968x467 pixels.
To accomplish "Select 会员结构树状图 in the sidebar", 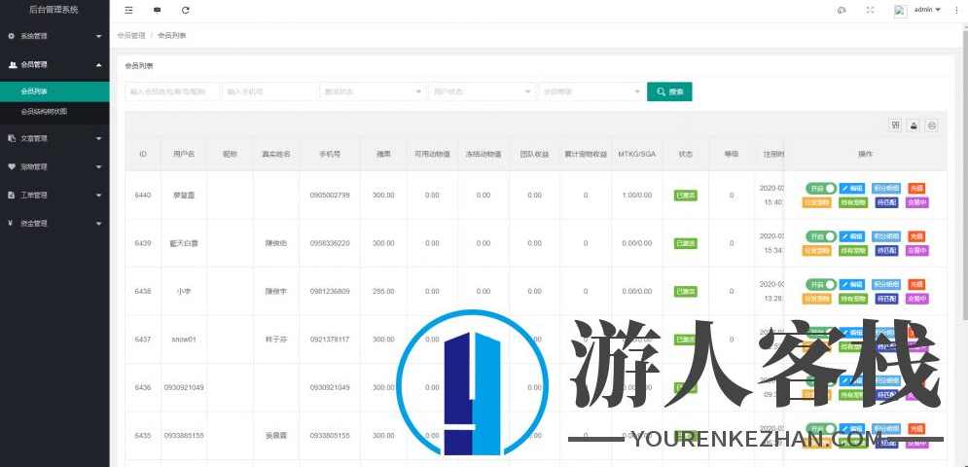I will [x=54, y=112].
